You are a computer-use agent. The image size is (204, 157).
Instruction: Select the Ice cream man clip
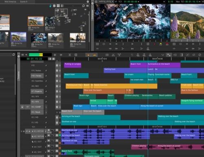pos(139,81)
